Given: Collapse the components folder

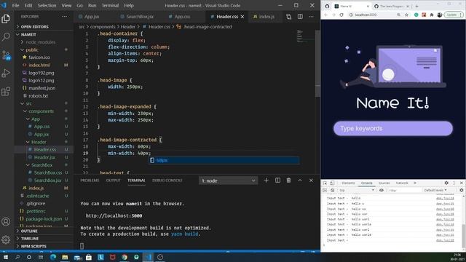Looking at the screenshot, I should [x=42, y=111].
